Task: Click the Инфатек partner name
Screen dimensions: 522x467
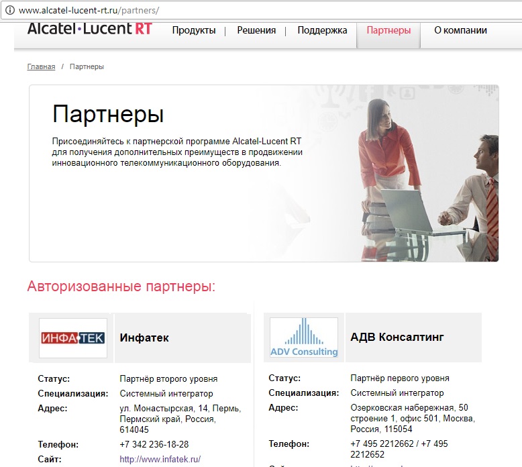Action: click(x=144, y=338)
